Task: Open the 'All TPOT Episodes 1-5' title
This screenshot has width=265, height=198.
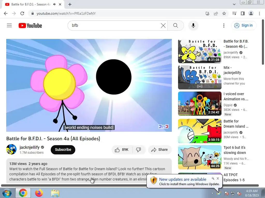Action: [234, 177]
